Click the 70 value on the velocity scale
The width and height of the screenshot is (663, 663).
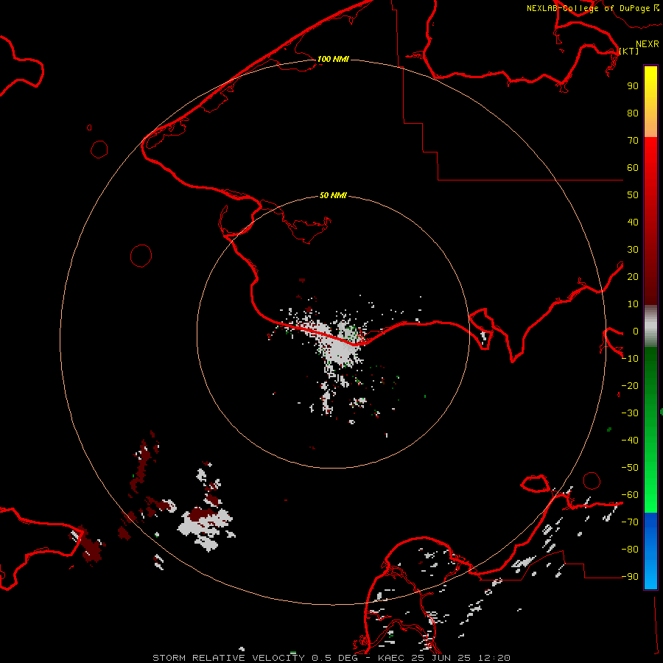(x=633, y=141)
